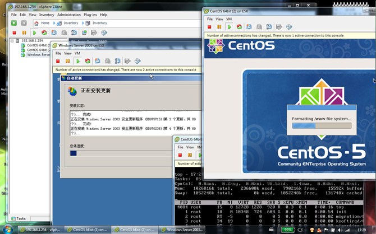The image size is (376, 234).
Task: Click the launch console icon in vSphere Client toolbar
Action: (84, 32)
